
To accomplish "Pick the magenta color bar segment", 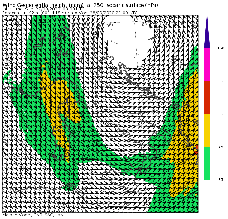I will (207, 65).
